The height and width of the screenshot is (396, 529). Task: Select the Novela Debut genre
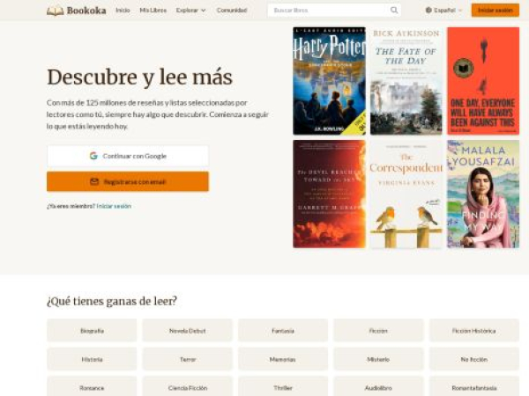[187, 331]
